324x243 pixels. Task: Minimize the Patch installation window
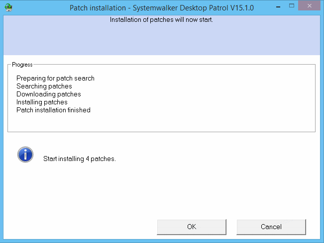coord(278,7)
